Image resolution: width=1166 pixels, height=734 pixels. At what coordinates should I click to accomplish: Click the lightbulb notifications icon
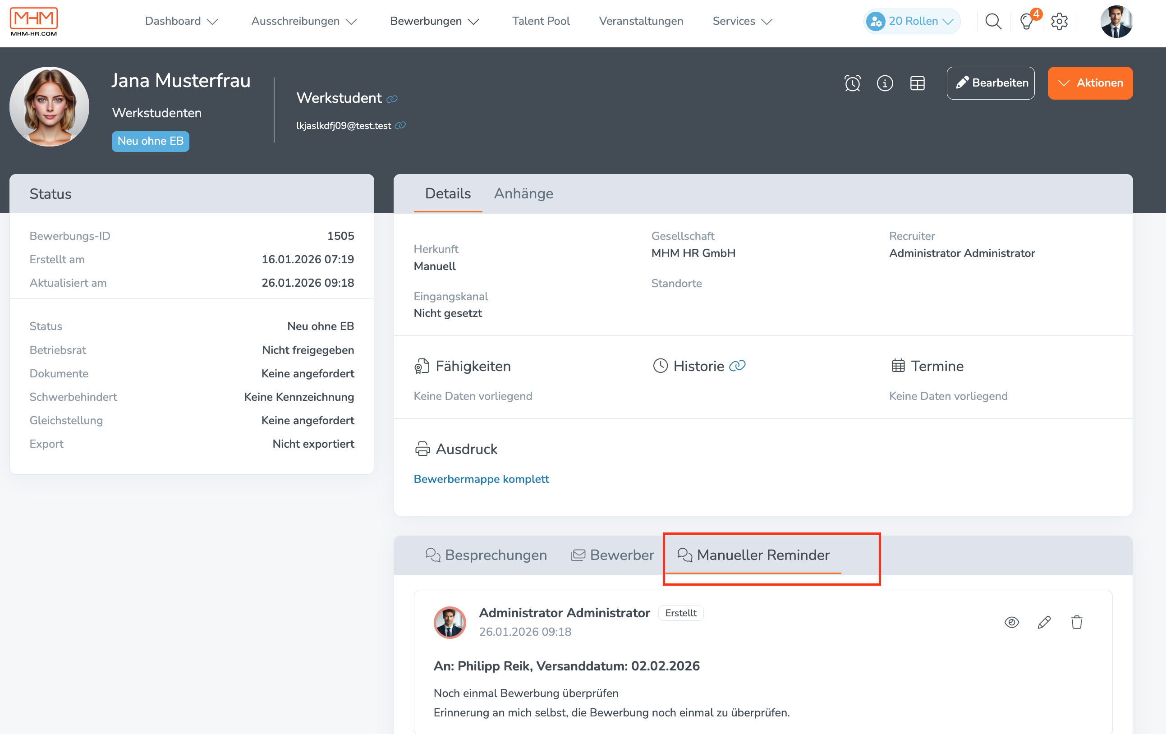click(1027, 21)
